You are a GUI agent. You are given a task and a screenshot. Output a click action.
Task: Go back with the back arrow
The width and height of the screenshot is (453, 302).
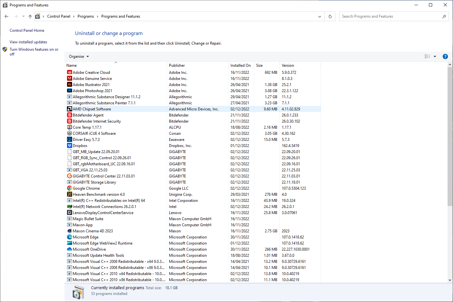(6, 16)
